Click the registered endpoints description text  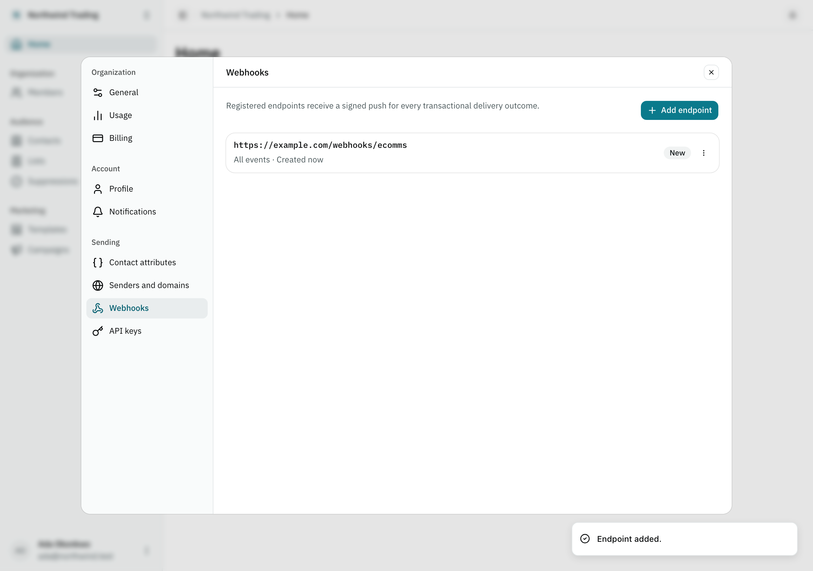[x=382, y=106]
